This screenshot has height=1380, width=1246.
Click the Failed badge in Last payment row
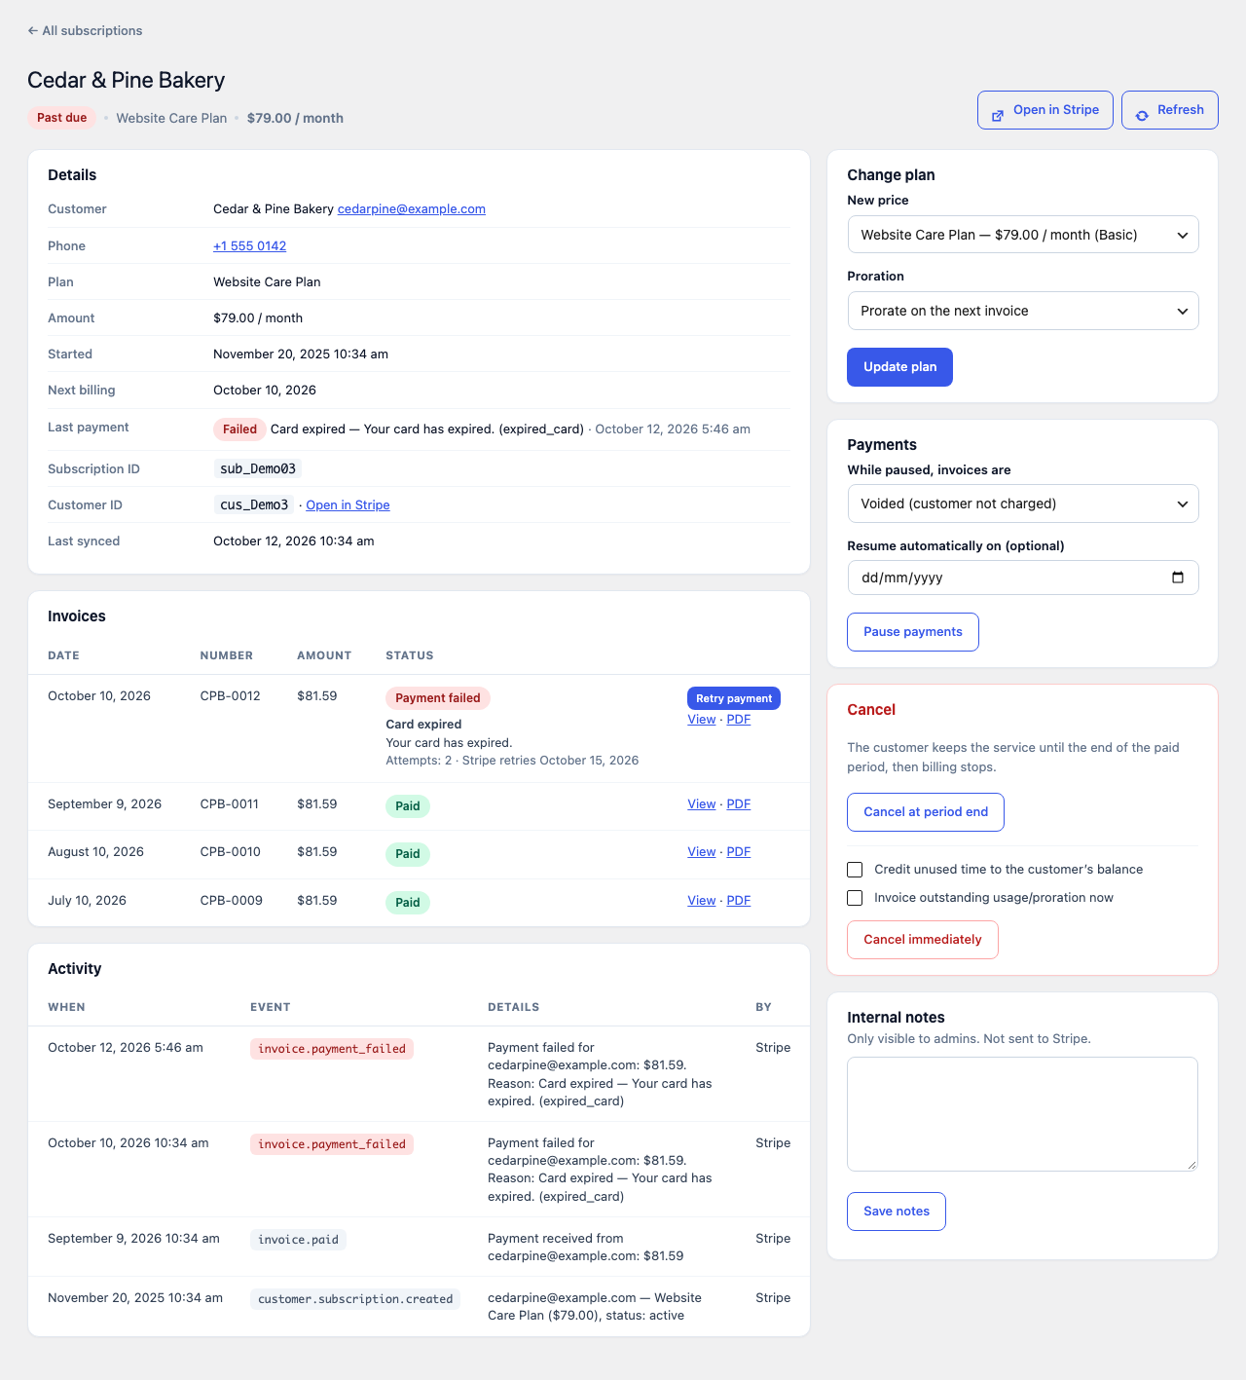pyautogui.click(x=239, y=429)
